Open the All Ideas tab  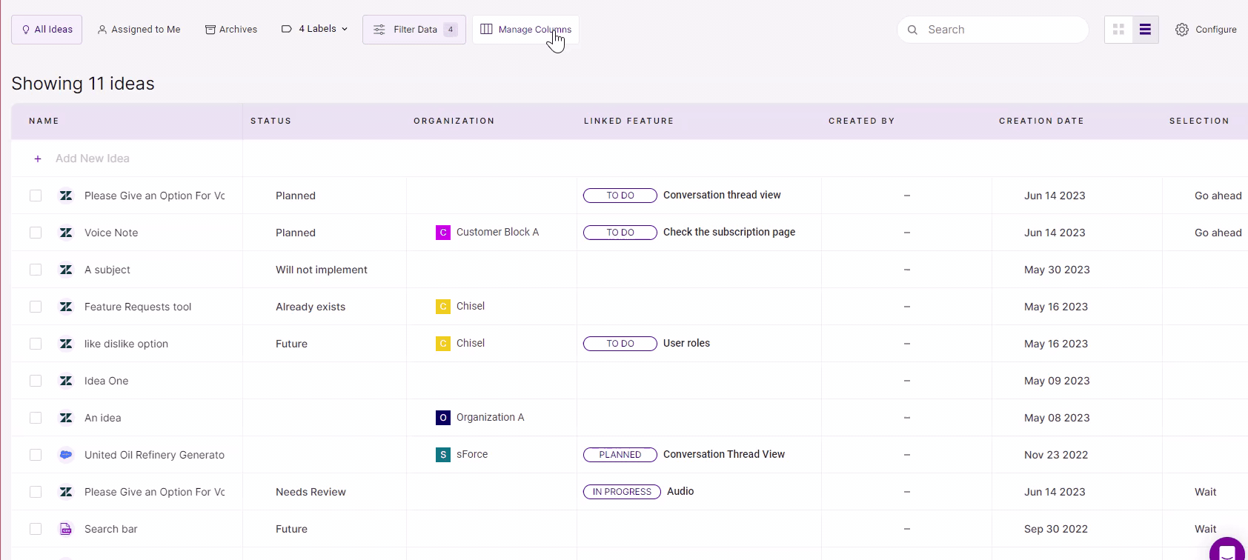click(x=47, y=30)
